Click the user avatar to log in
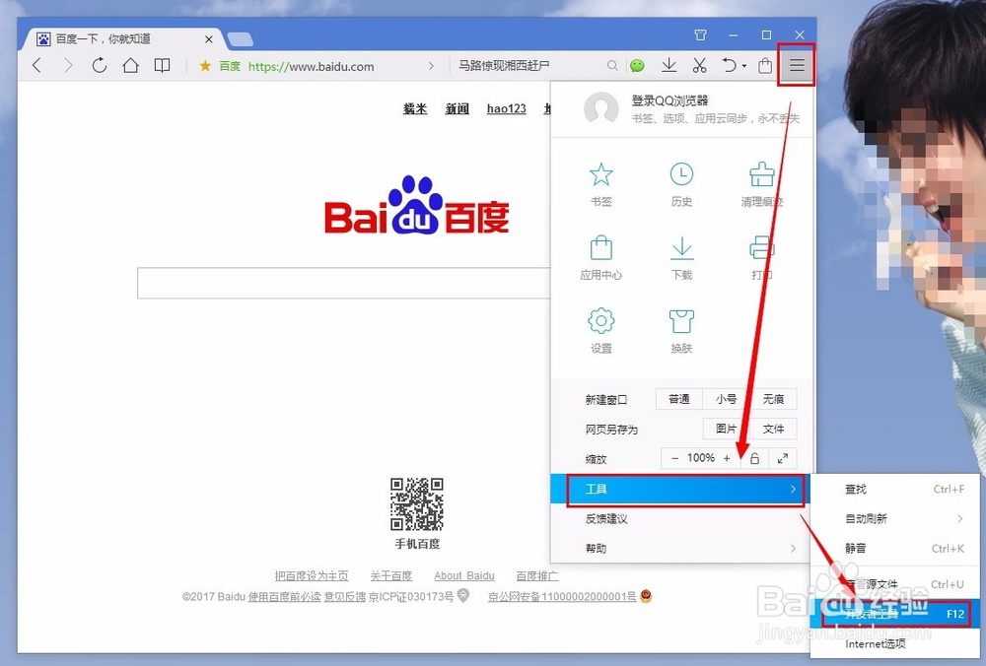986x666 pixels. pos(601,109)
